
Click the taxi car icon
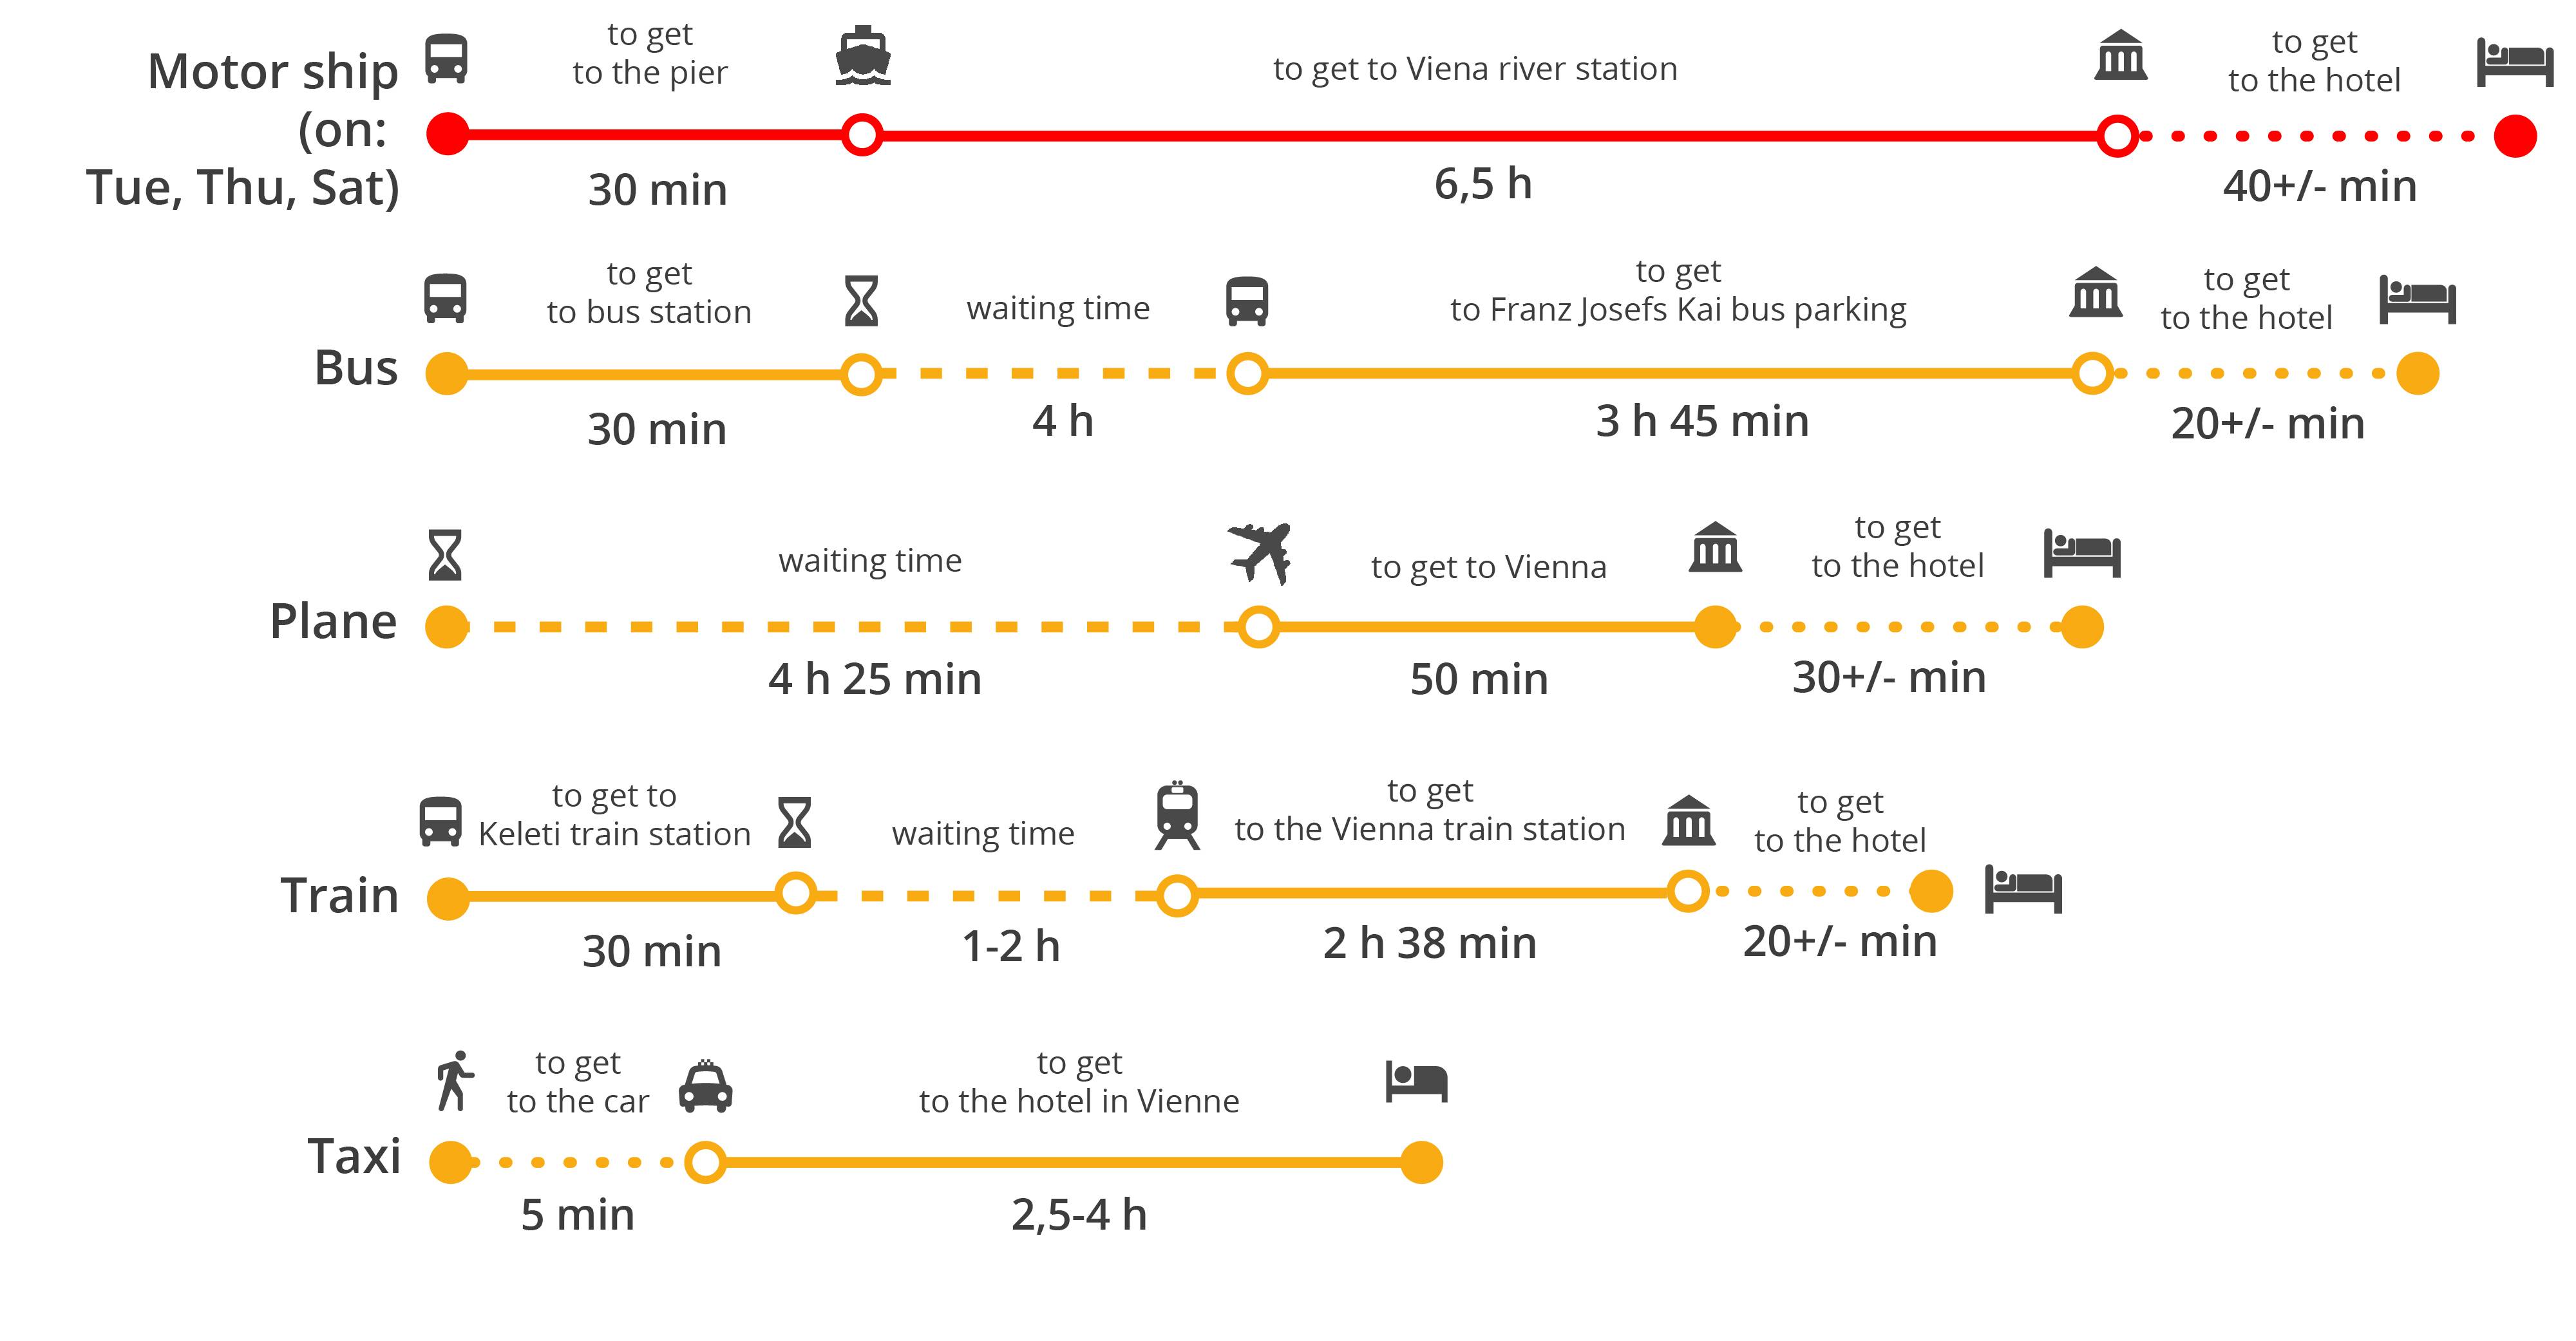click(705, 1086)
